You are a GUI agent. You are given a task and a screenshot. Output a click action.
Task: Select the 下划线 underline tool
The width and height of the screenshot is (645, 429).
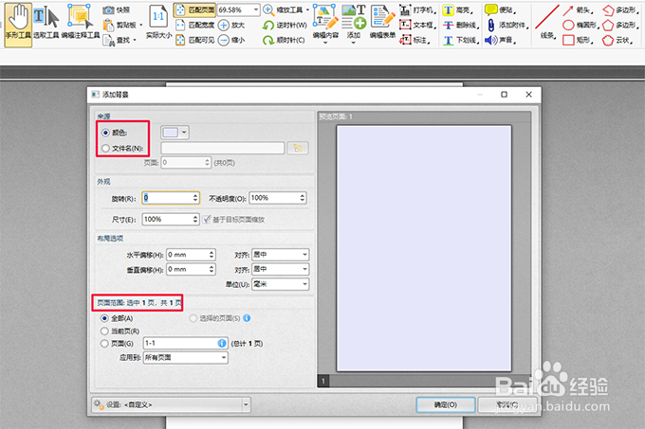(461, 40)
